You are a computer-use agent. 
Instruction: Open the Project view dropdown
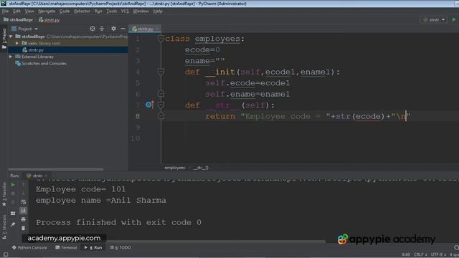(x=24, y=29)
